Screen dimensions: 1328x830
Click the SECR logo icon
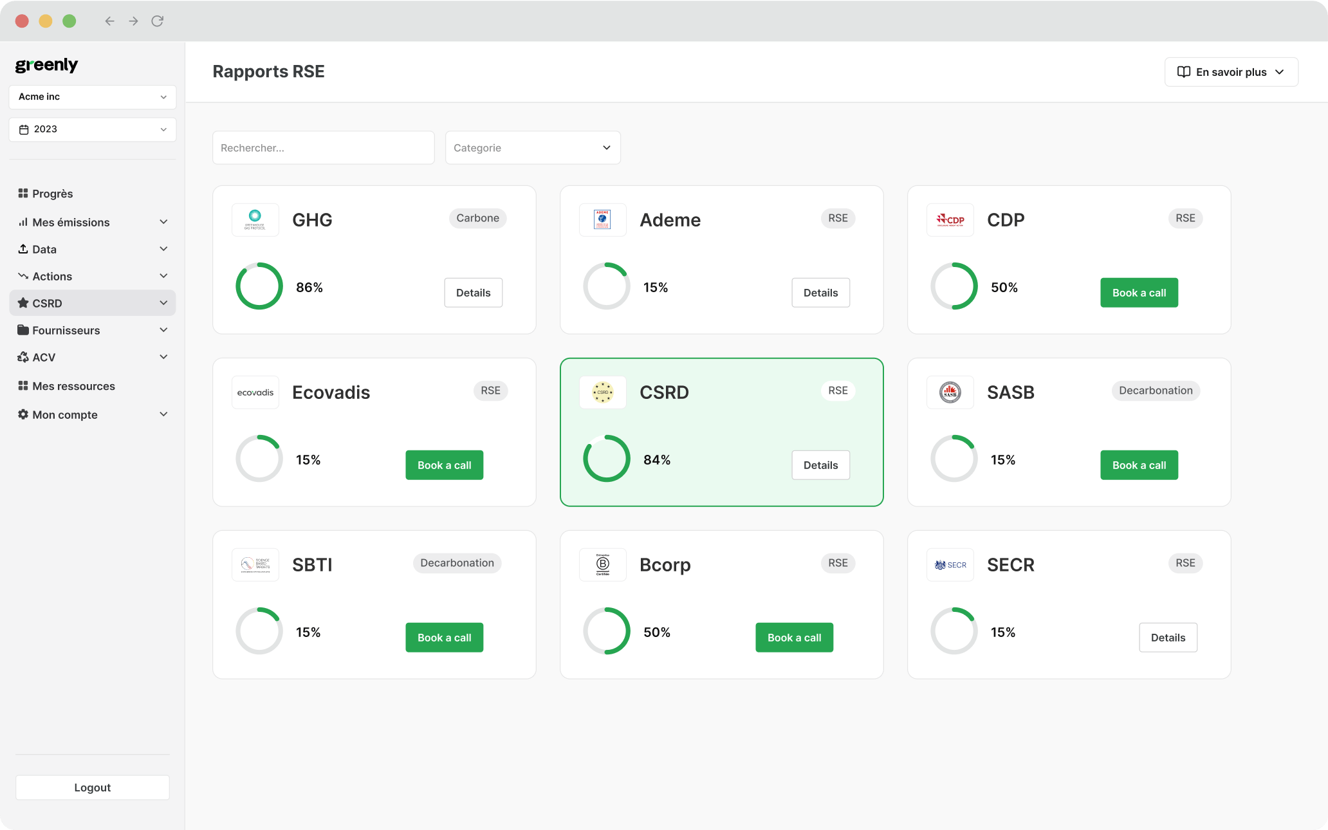coord(950,565)
